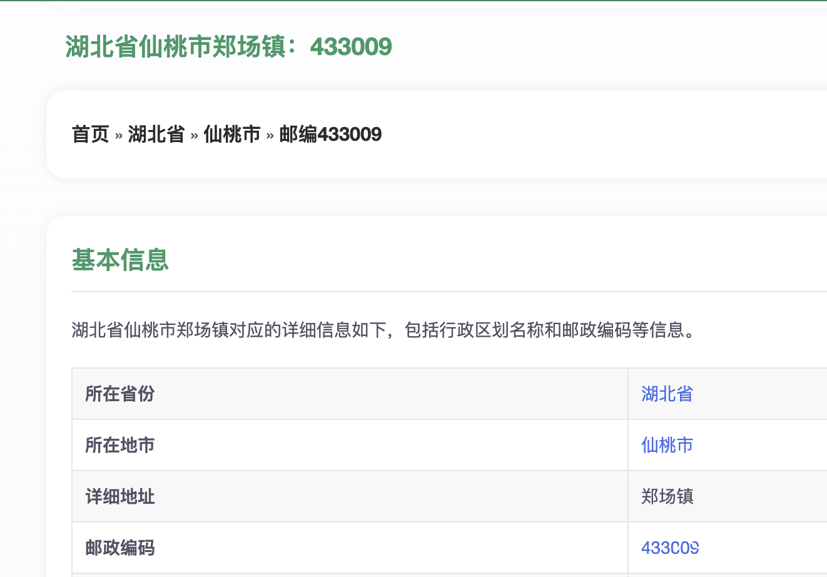Select the 邮编433009 breadcrumb item
The image size is (827, 577).
(x=330, y=134)
